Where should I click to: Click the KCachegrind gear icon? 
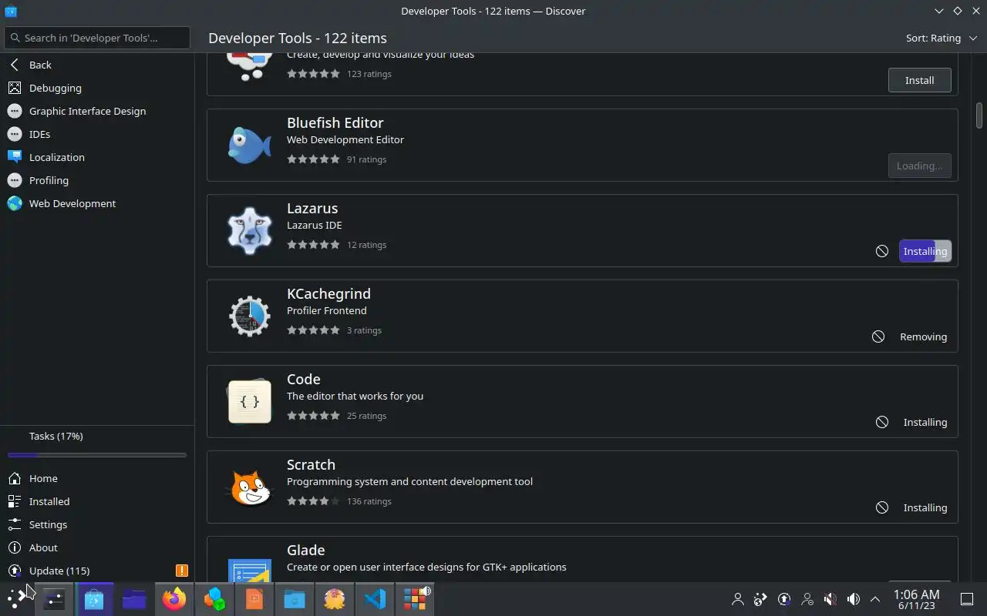point(250,316)
